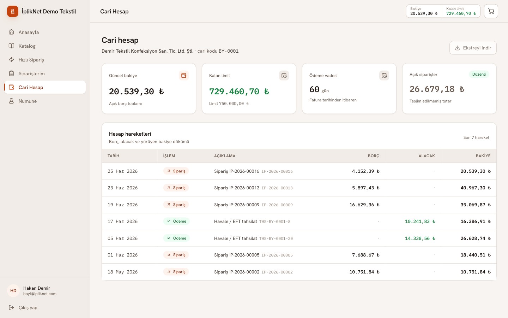Click the calendar icon on Ödeme vadesi card
Screen dimensions: 508x318
(x=384, y=76)
